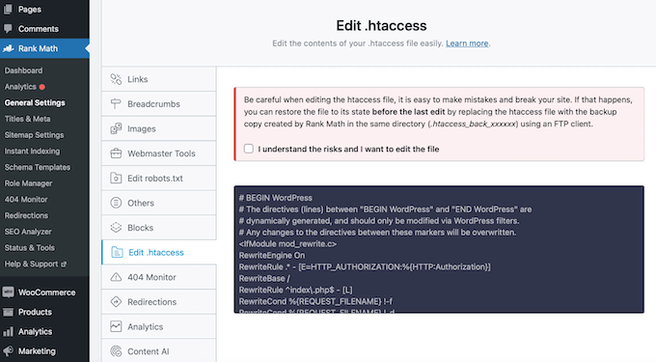This screenshot has width=656, height=362.
Task: Click the Marketing megaphone icon
Action: (x=8, y=350)
